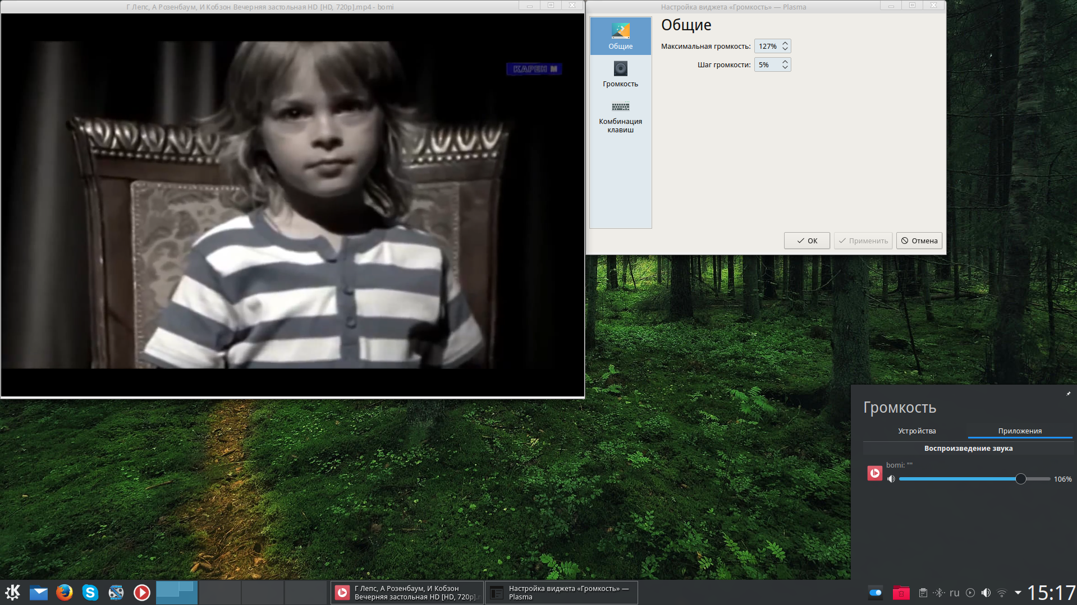Open the red trash folder tray icon

click(x=901, y=593)
